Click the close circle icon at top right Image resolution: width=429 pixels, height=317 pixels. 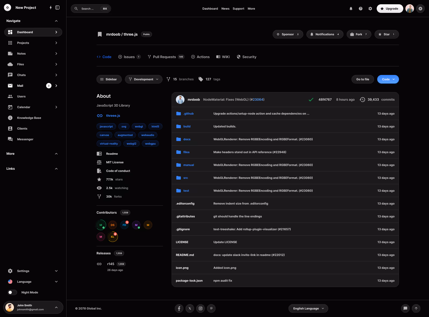[x=420, y=9]
